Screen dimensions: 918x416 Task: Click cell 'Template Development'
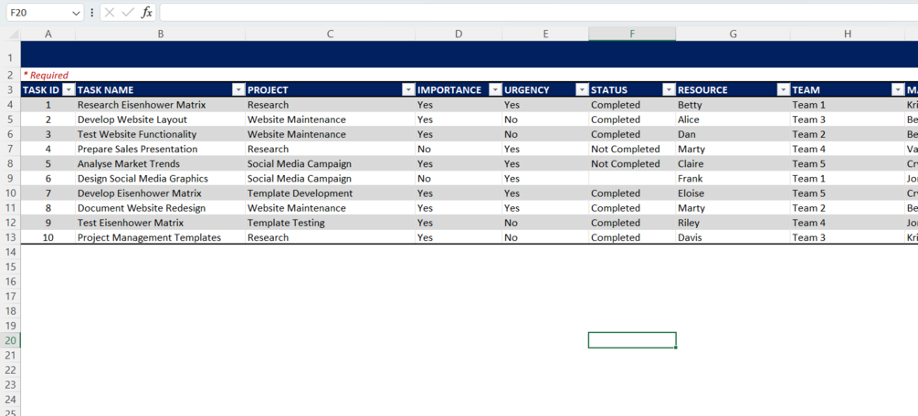[x=330, y=193]
